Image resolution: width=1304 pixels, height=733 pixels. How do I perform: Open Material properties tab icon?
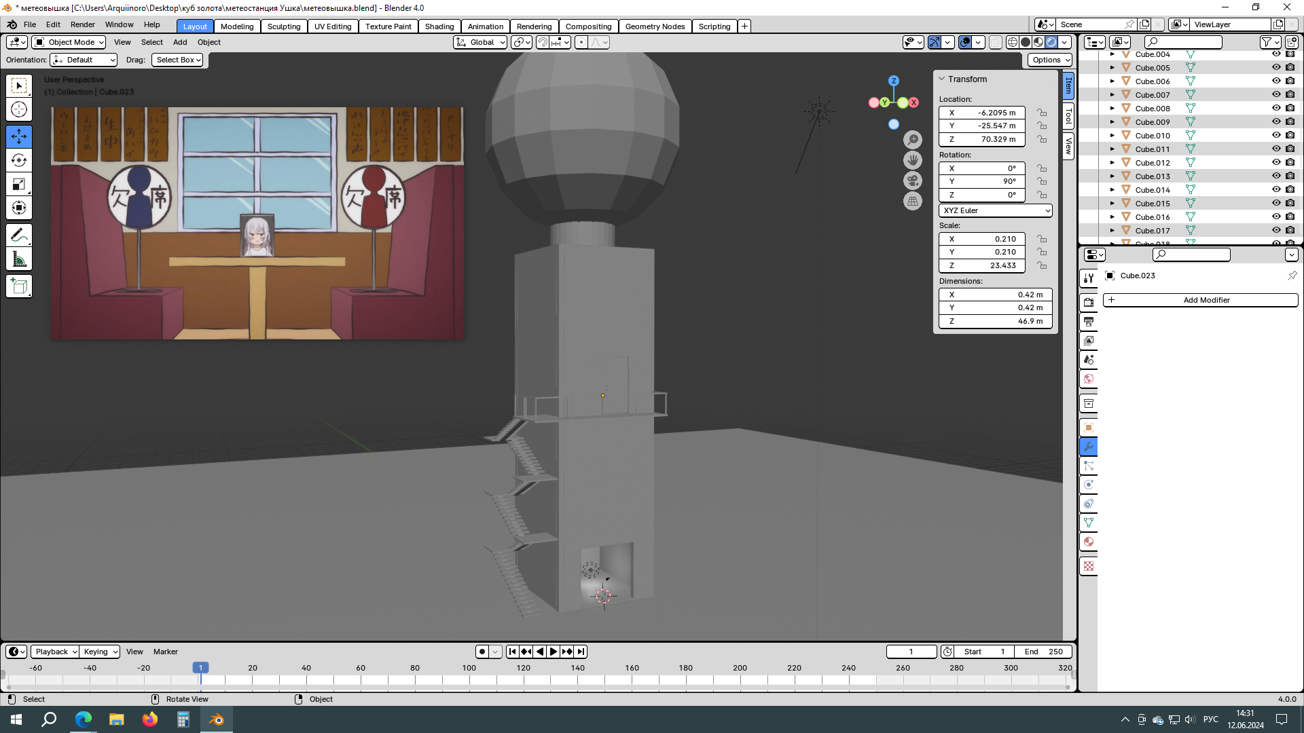[1089, 542]
